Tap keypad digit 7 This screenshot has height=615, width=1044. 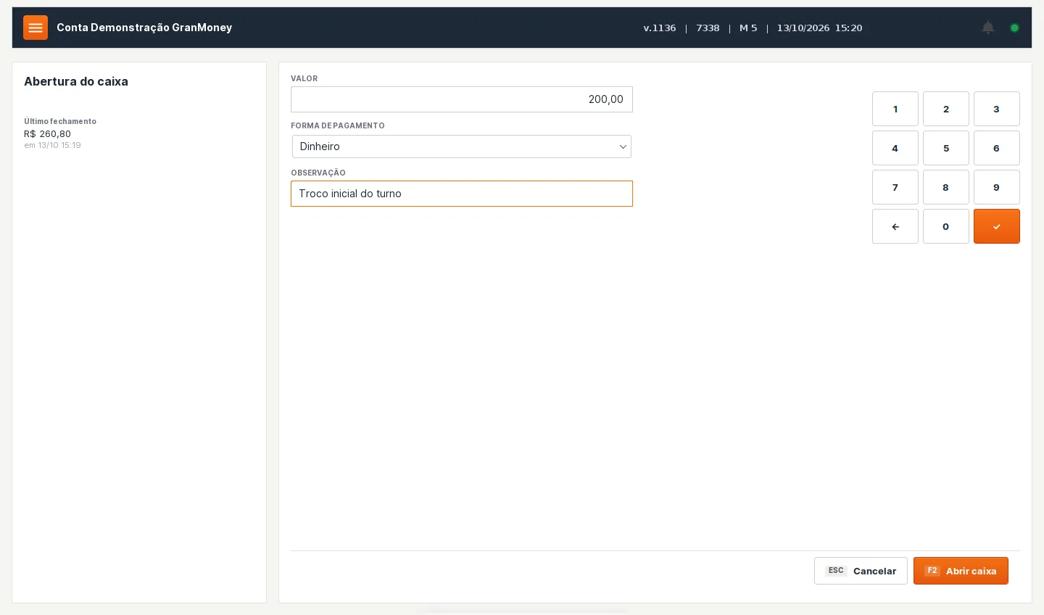895,187
